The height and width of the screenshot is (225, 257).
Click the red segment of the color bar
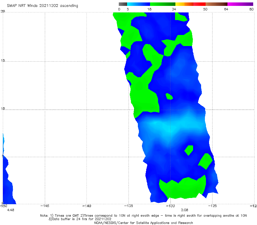pos(199,4)
